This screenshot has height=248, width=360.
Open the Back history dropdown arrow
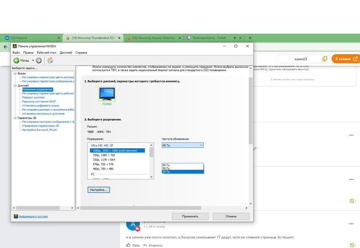(33, 61)
